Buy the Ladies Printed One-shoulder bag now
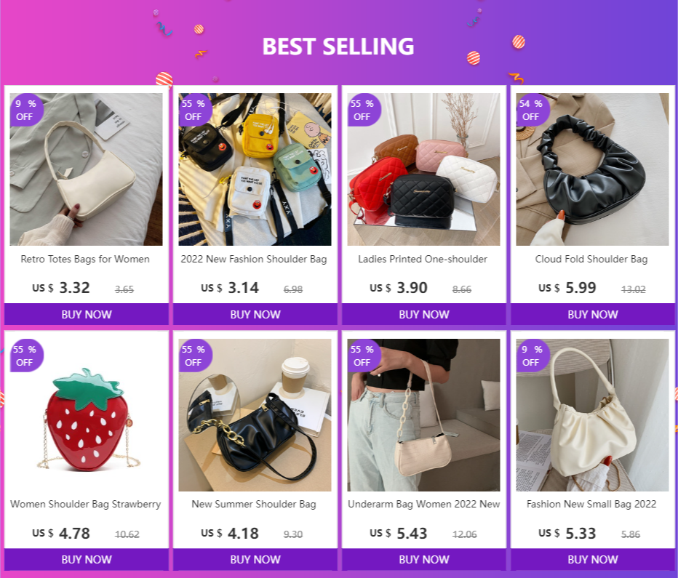 click(x=423, y=314)
